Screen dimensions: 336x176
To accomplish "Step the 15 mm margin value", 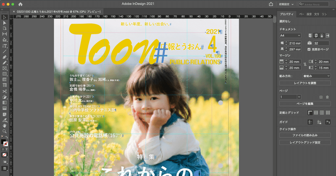I will [315, 68].
